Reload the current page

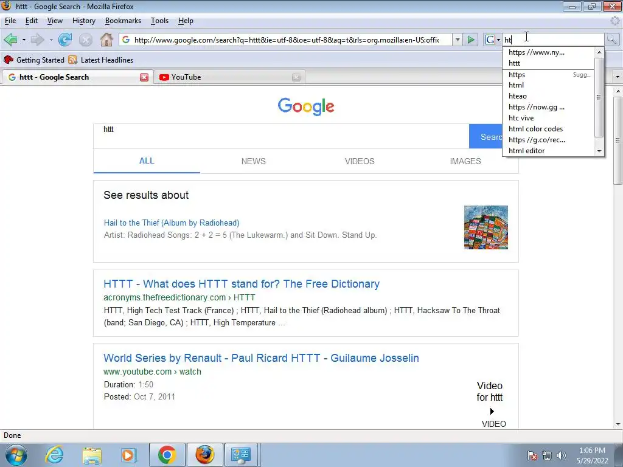(x=65, y=40)
